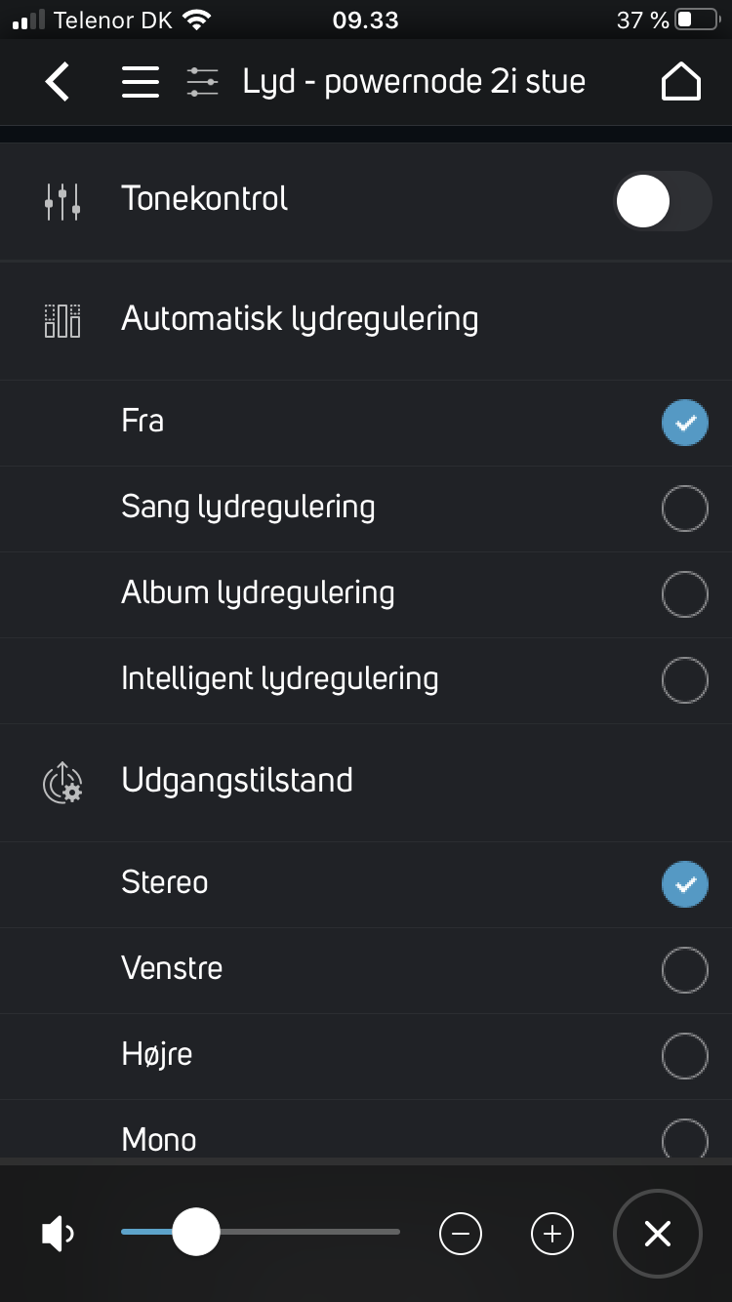
Task: Open the hamburger navigation menu
Action: tap(140, 82)
